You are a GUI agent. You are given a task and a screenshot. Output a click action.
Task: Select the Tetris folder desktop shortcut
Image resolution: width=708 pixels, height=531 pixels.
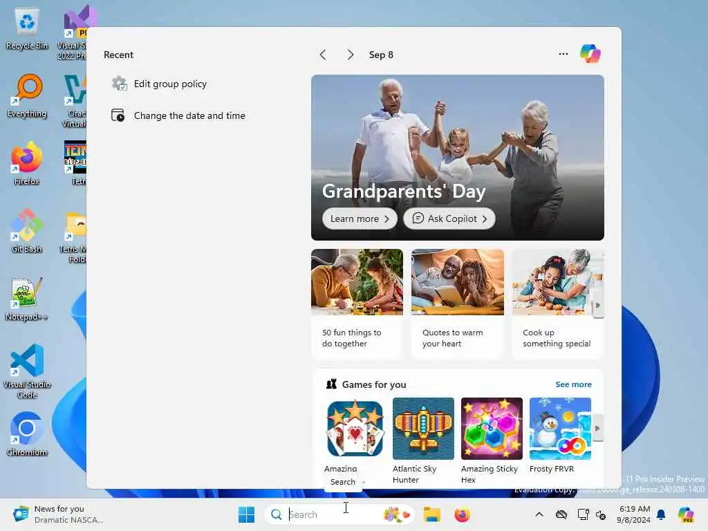pos(73,236)
